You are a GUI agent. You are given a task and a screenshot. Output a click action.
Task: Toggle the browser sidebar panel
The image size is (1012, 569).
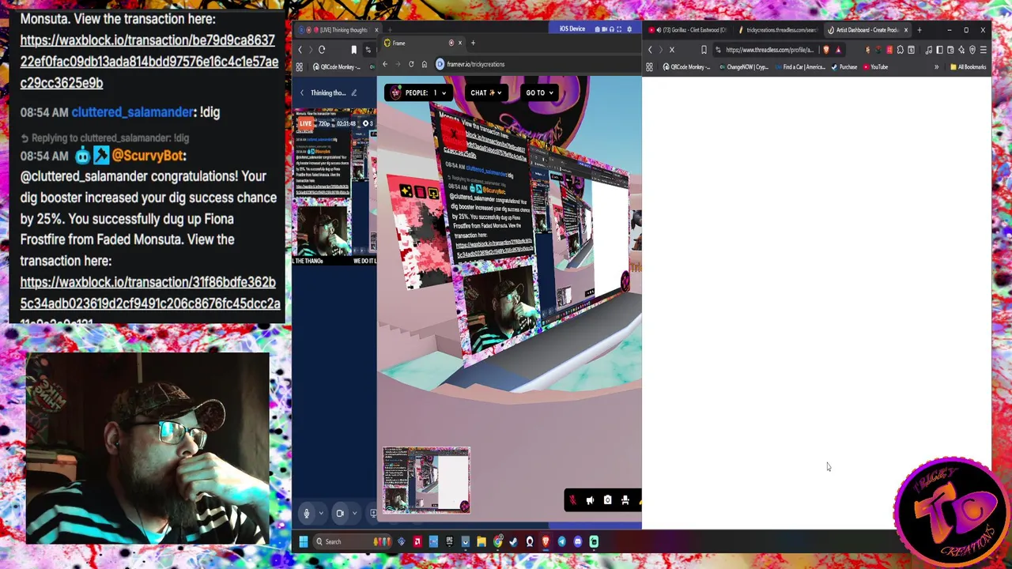pos(939,49)
